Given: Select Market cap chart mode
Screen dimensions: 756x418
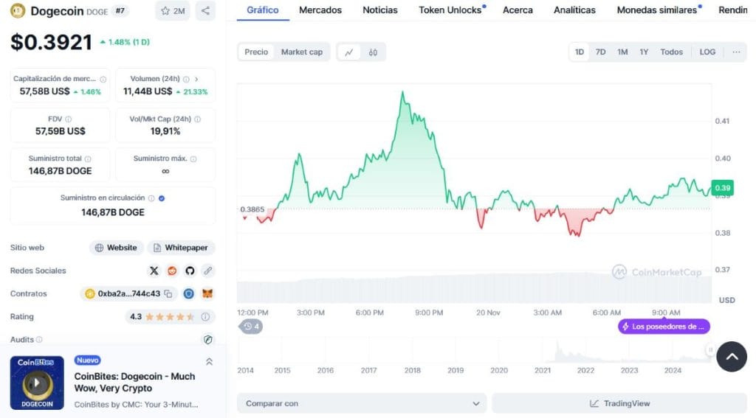Looking at the screenshot, I should [x=302, y=52].
